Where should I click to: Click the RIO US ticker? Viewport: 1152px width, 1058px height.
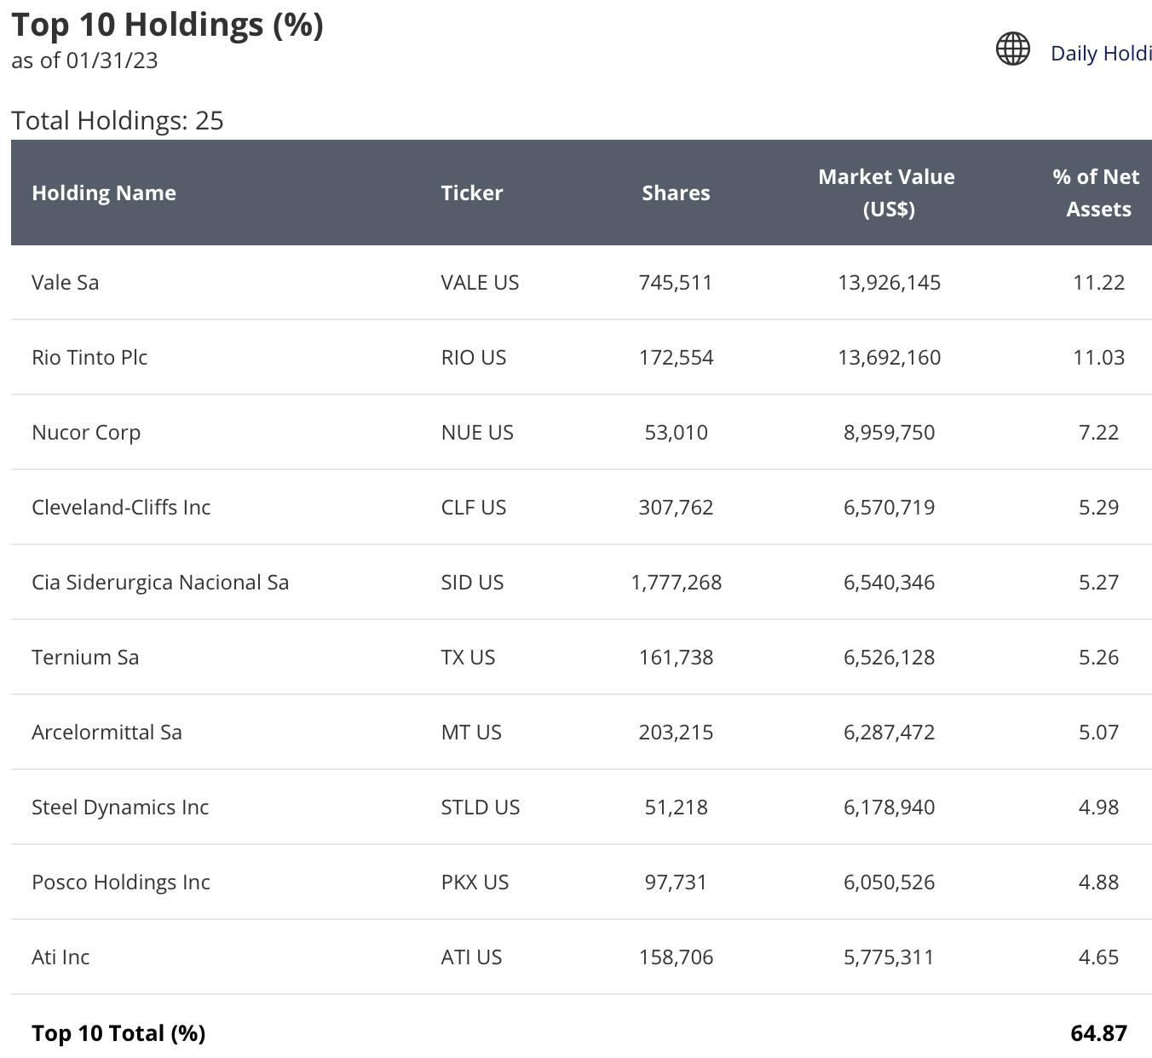coord(474,357)
